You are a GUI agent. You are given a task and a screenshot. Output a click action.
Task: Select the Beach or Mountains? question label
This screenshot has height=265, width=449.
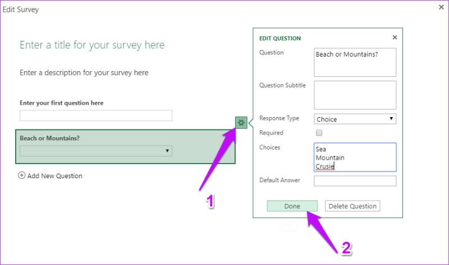pyautogui.click(x=49, y=138)
